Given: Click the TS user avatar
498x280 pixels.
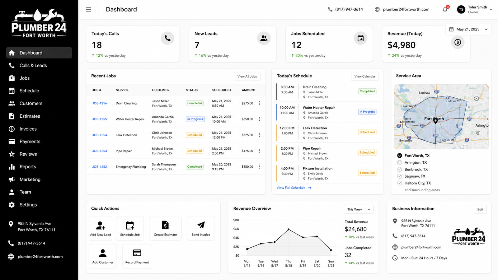Looking at the screenshot, I should tap(461, 9).
